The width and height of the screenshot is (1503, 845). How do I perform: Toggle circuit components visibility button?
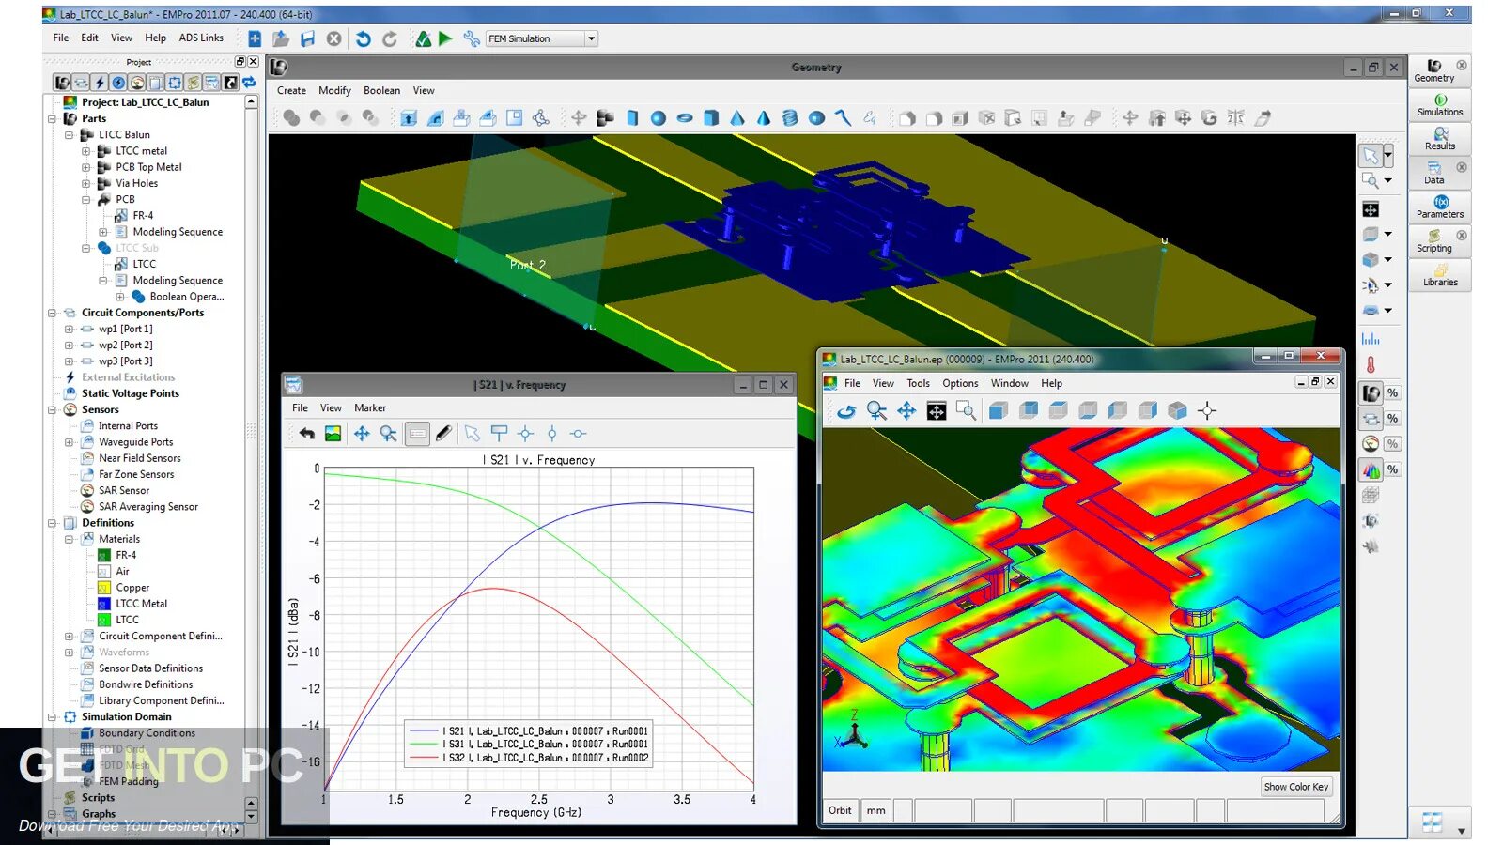[1371, 419]
